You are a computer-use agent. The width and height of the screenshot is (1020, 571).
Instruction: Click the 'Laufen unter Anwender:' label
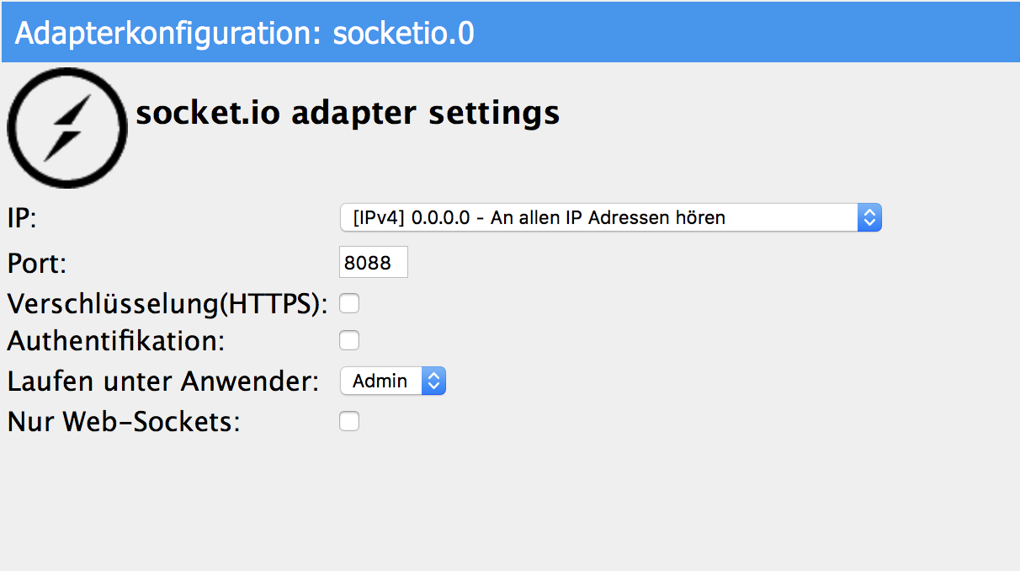(x=163, y=382)
